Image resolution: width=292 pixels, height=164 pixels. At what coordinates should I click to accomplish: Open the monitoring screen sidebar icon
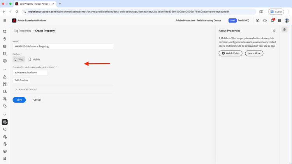[5, 61]
